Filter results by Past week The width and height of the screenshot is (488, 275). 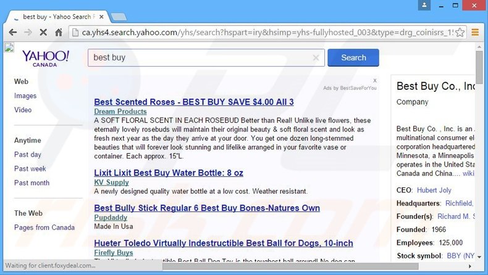(30, 168)
